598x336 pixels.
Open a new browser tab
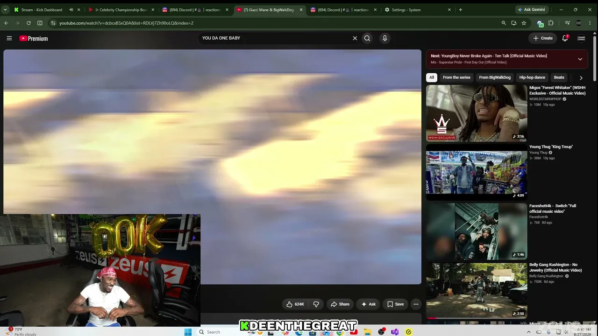(460, 9)
